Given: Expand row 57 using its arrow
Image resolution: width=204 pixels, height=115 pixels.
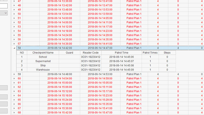Looking at the screenshot, I should pyautogui.click(x=14, y=44).
